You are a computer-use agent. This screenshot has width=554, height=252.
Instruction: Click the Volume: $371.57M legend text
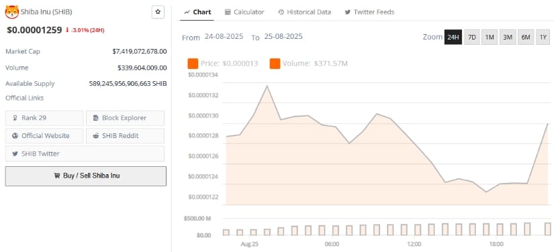[x=315, y=64]
